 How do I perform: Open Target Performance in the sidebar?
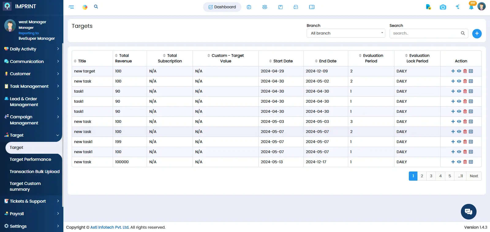click(30, 160)
